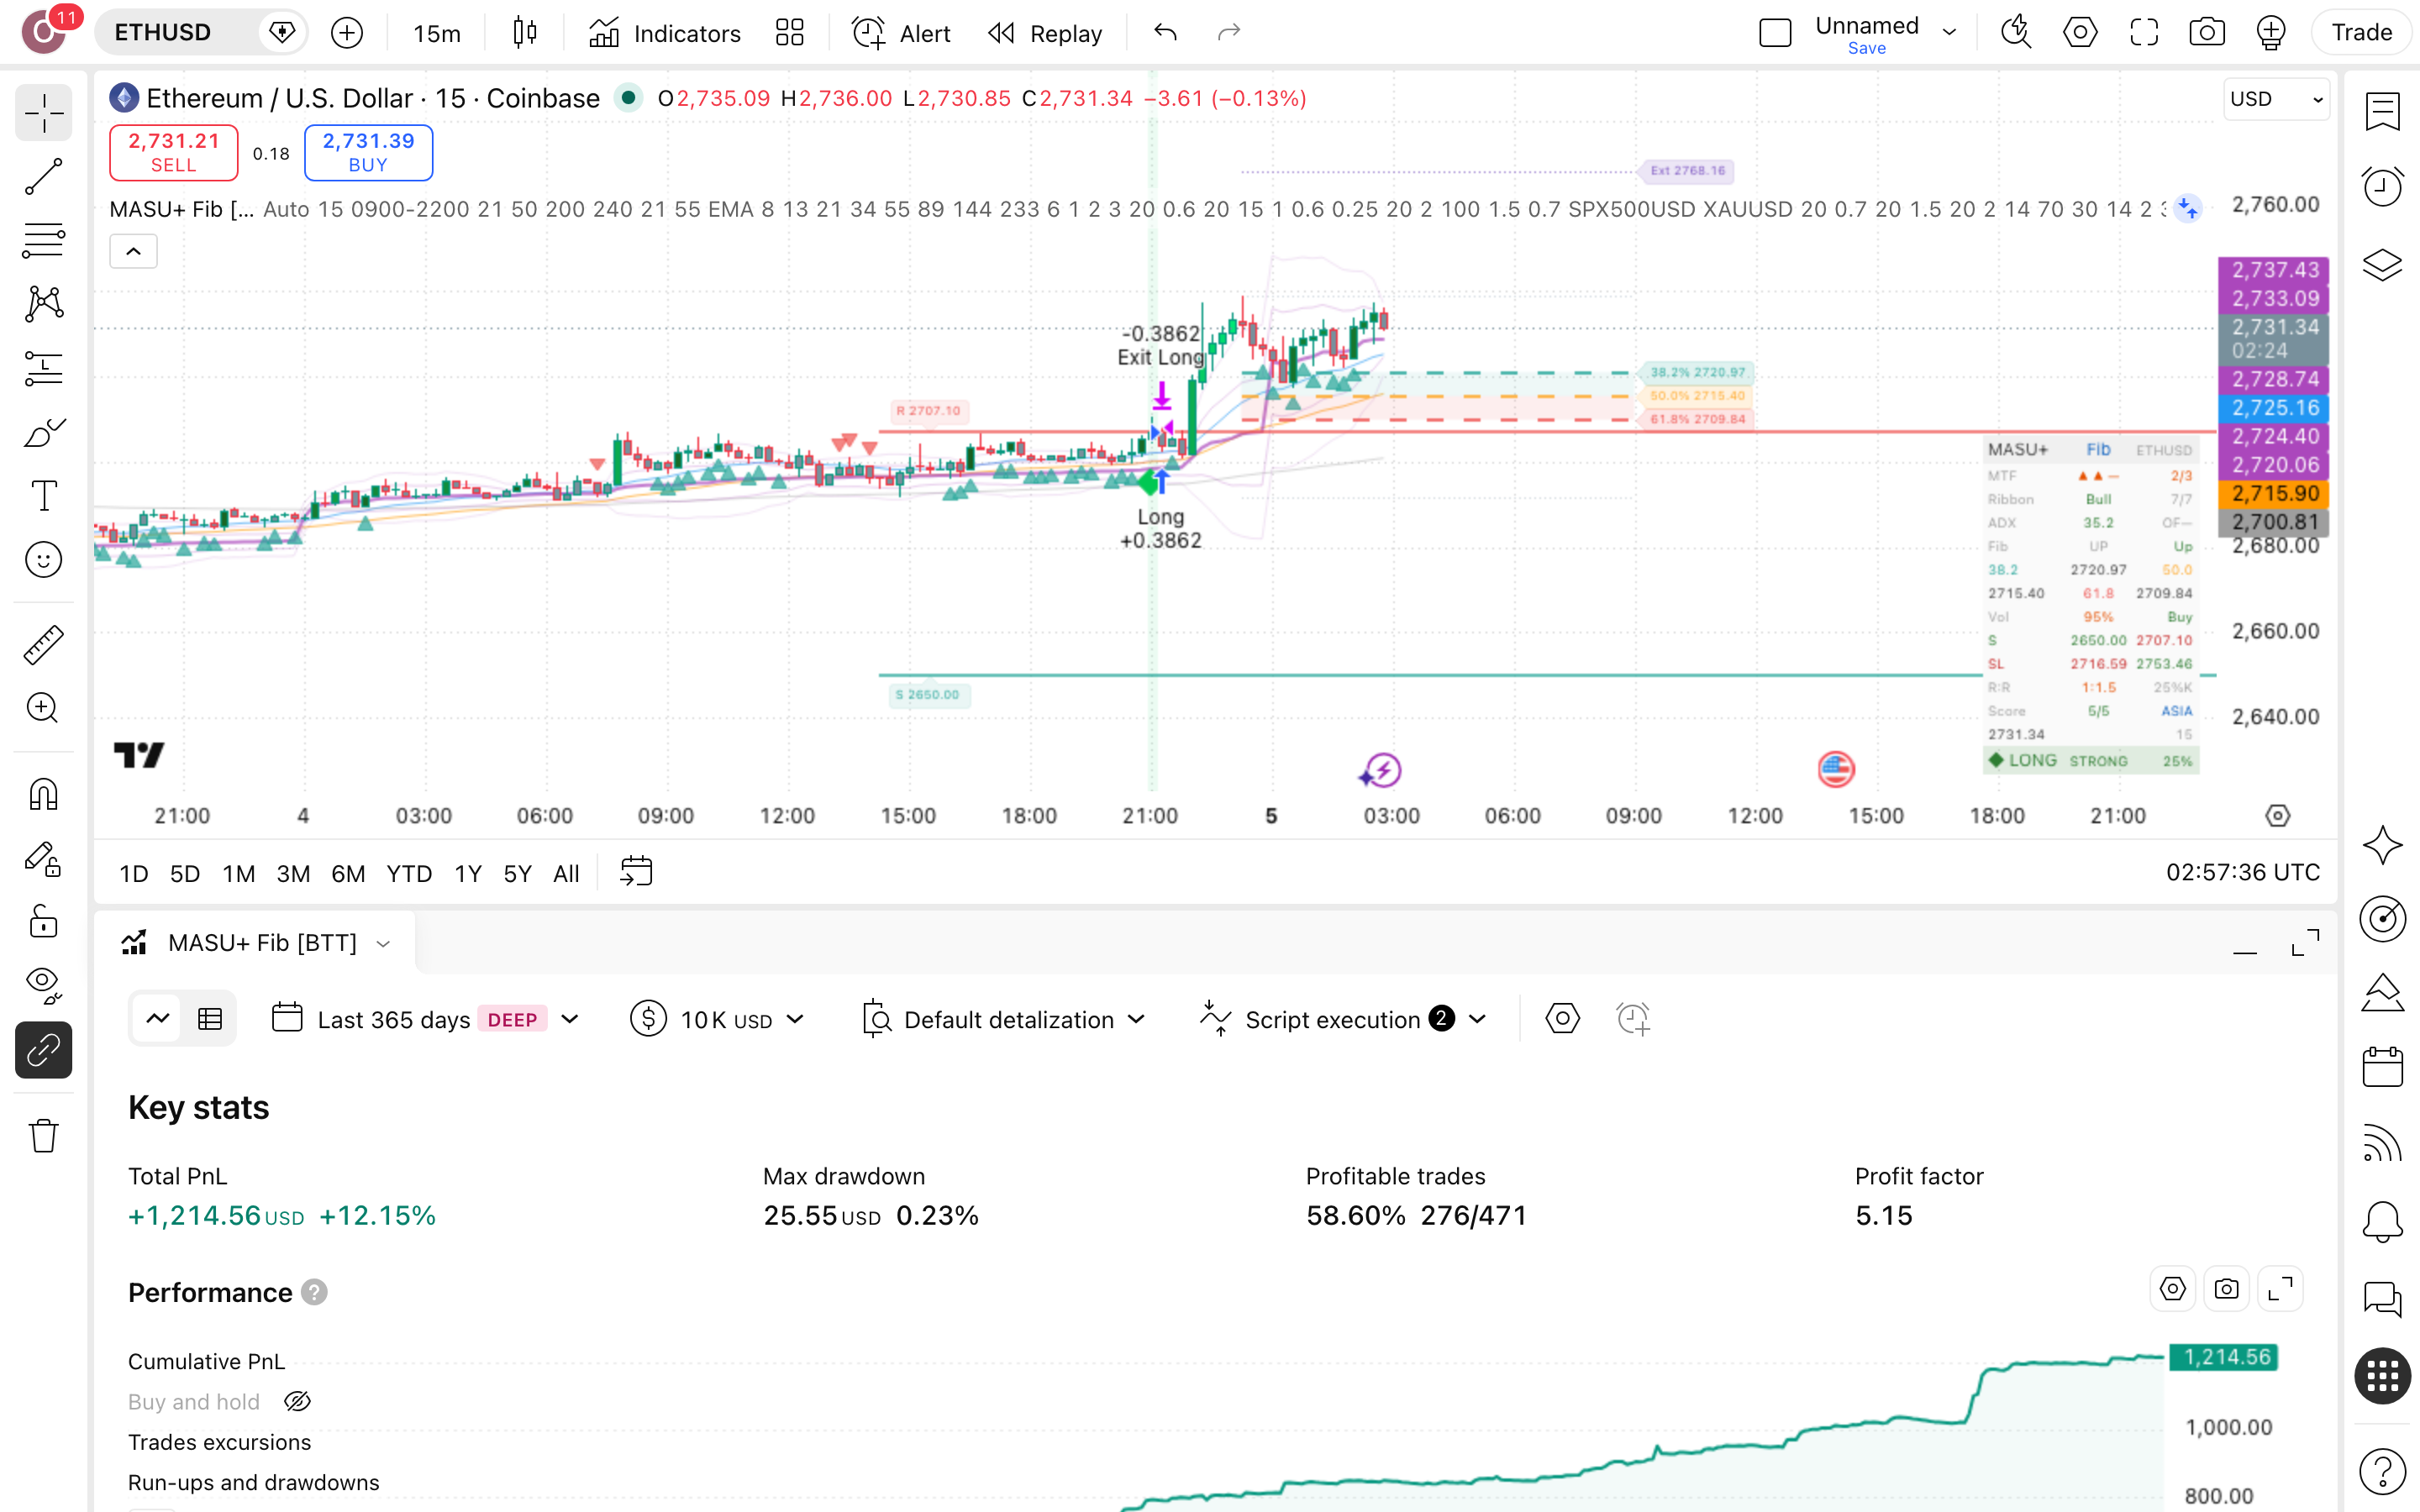This screenshot has height=1512, width=2420.
Task: Create a new Alert
Action: [901, 33]
